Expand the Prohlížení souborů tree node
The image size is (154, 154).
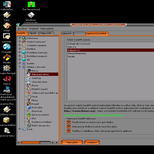click(x=20, y=56)
